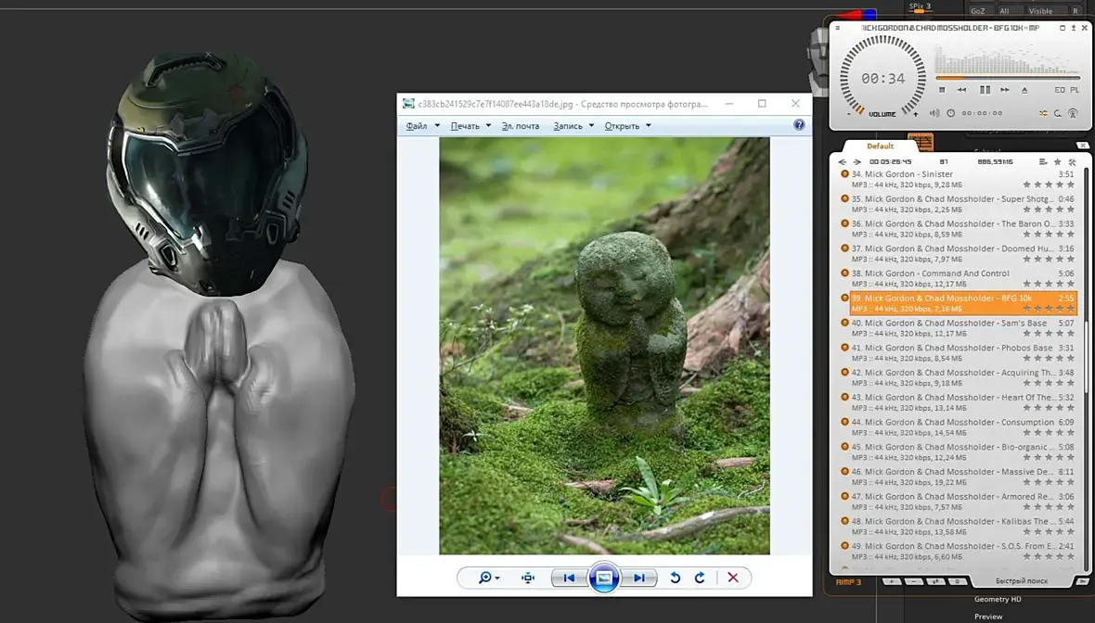1095x623 pixels.
Task: Open the playlist tools wrench icon
Action: 1072,162
